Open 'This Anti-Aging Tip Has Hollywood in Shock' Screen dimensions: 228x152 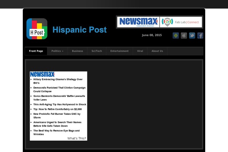(x=60, y=104)
